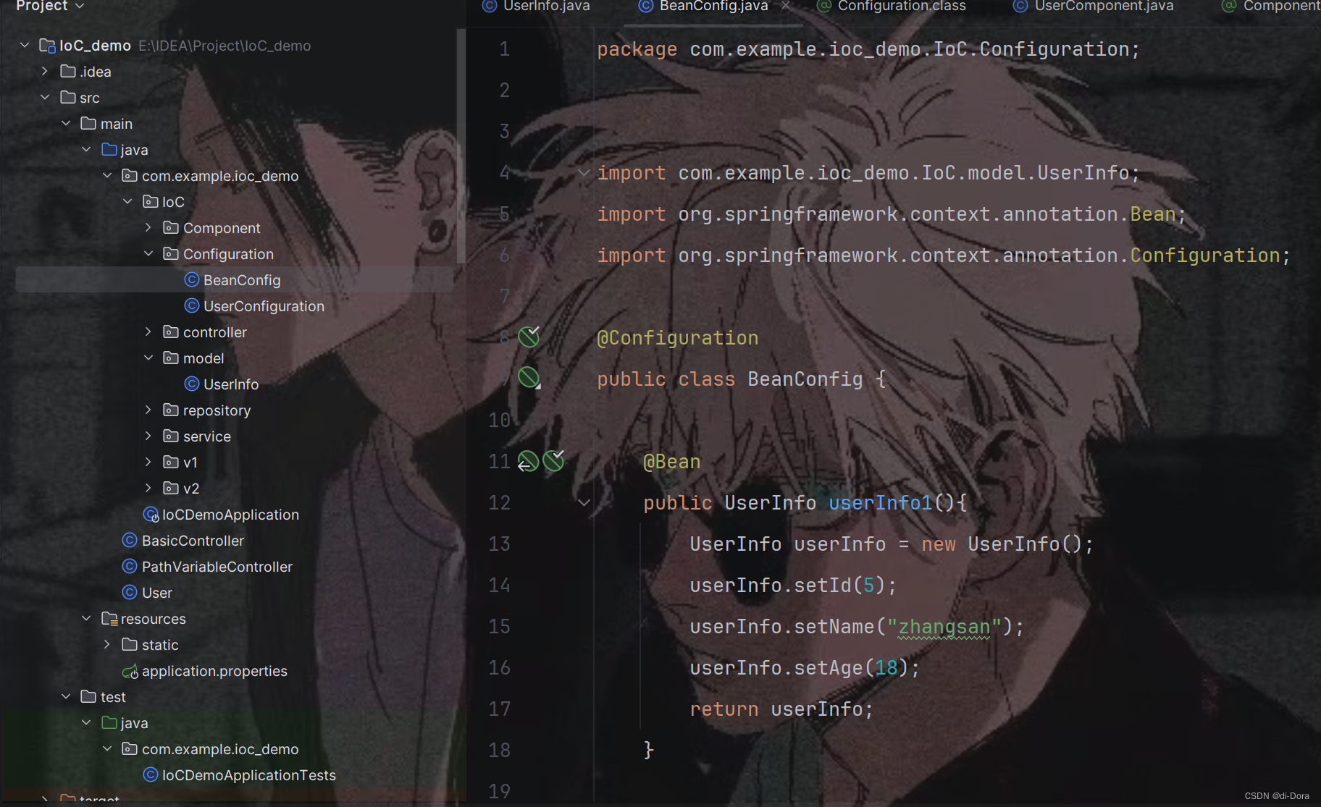Click the first Spring gutter icon on line 11
The height and width of the screenshot is (807, 1321).
pos(528,461)
